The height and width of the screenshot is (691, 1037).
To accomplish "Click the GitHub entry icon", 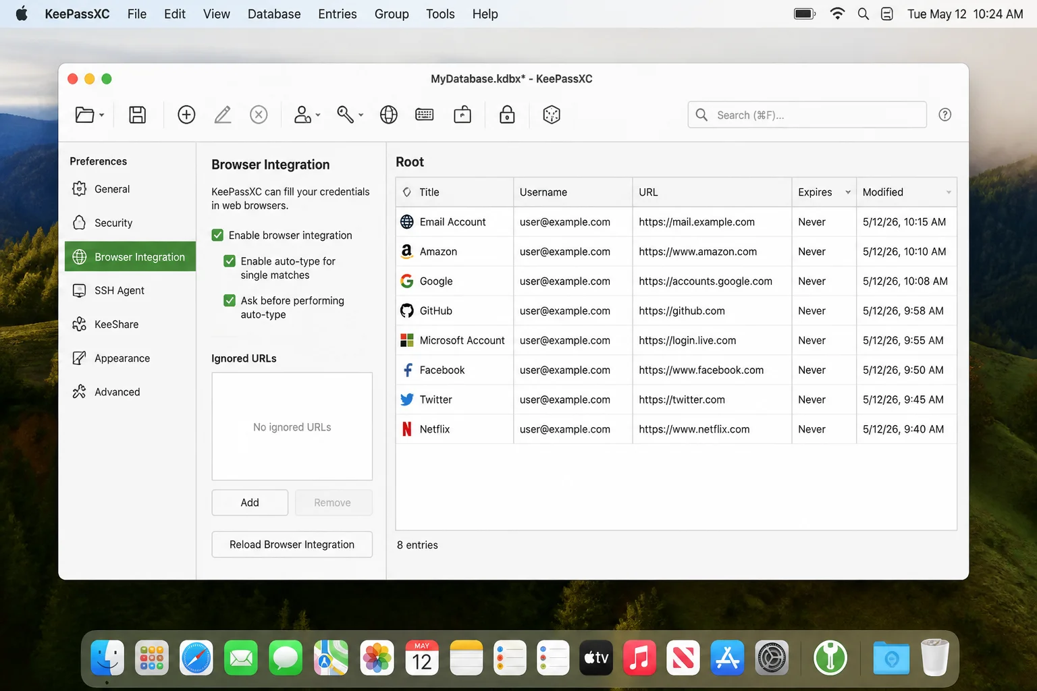I will (x=407, y=311).
